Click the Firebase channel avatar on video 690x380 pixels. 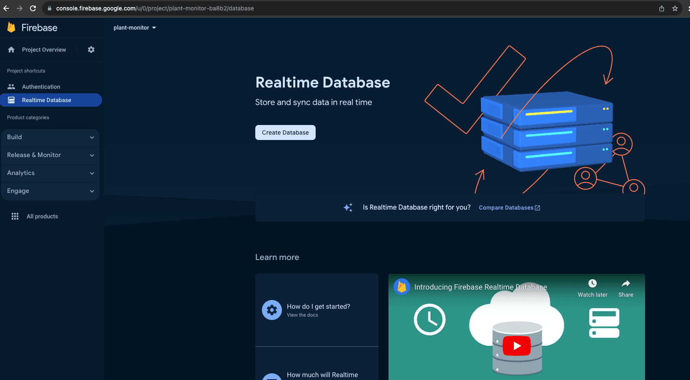click(x=402, y=287)
